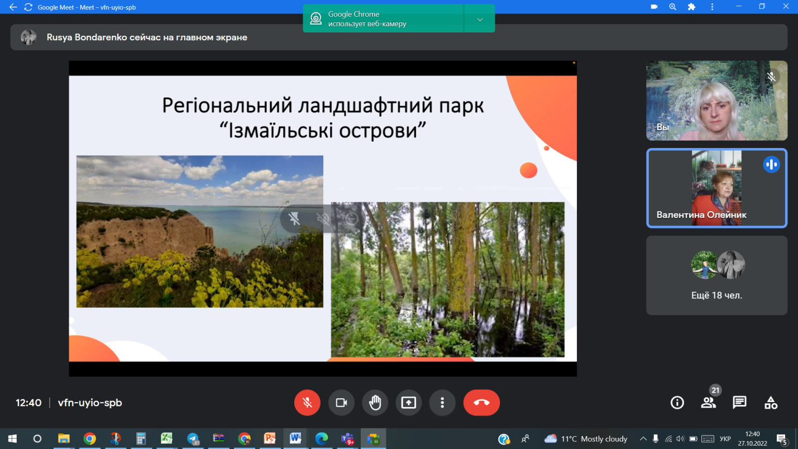Show the participants list
798x449 pixels.
pyautogui.click(x=708, y=403)
